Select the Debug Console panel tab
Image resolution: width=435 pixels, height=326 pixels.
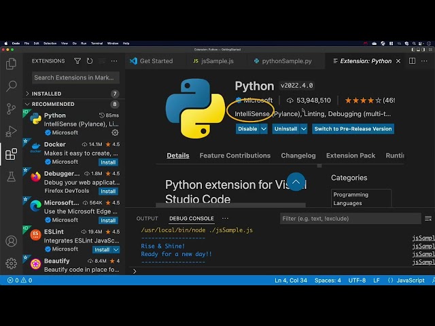point(192,219)
